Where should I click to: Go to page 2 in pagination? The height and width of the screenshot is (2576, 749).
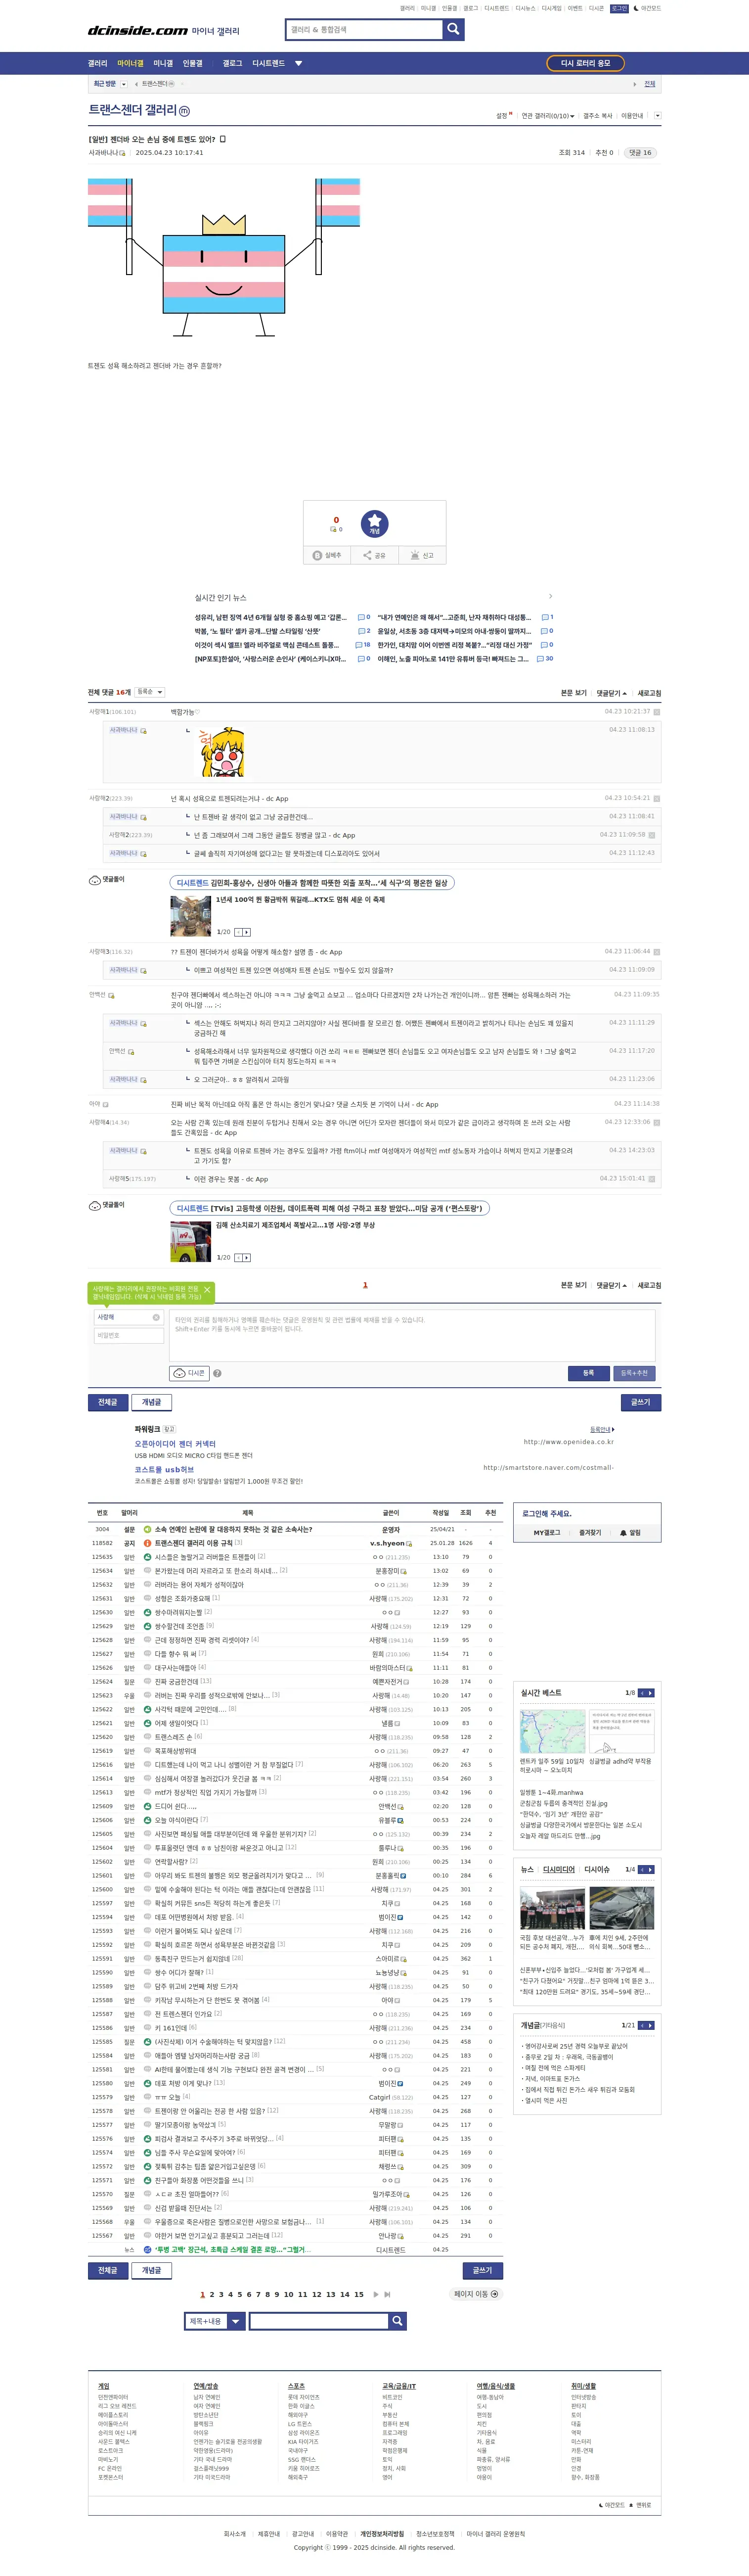(x=212, y=2295)
